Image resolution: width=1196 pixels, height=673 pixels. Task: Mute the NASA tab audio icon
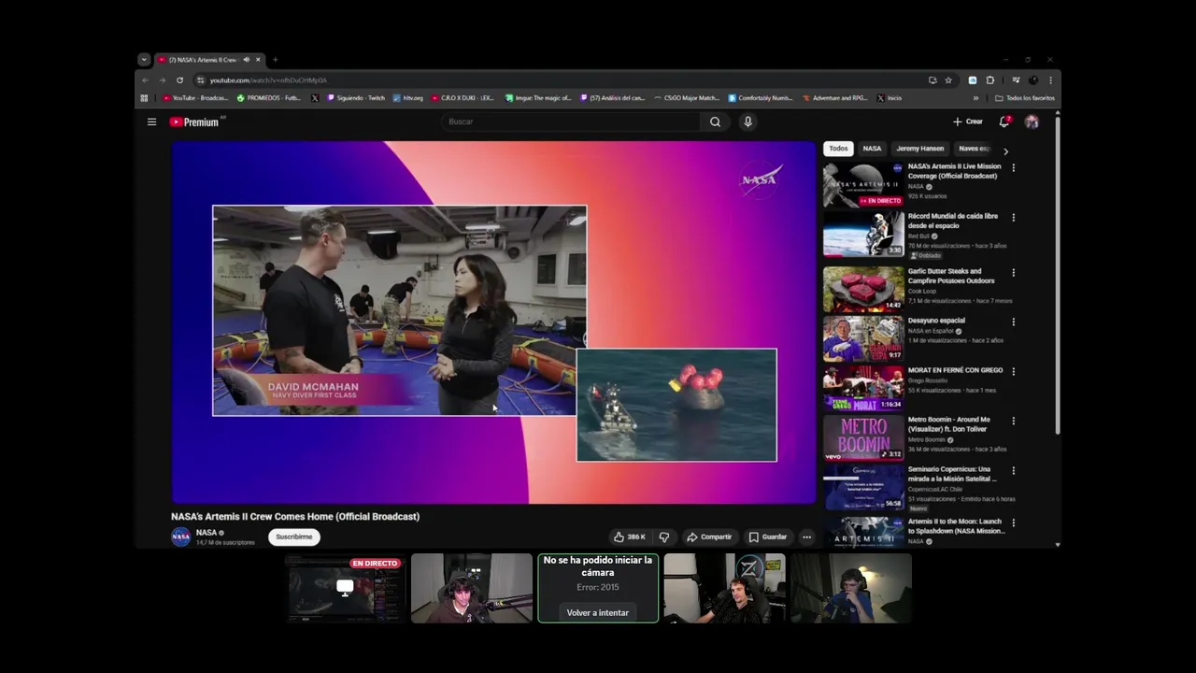coord(247,60)
